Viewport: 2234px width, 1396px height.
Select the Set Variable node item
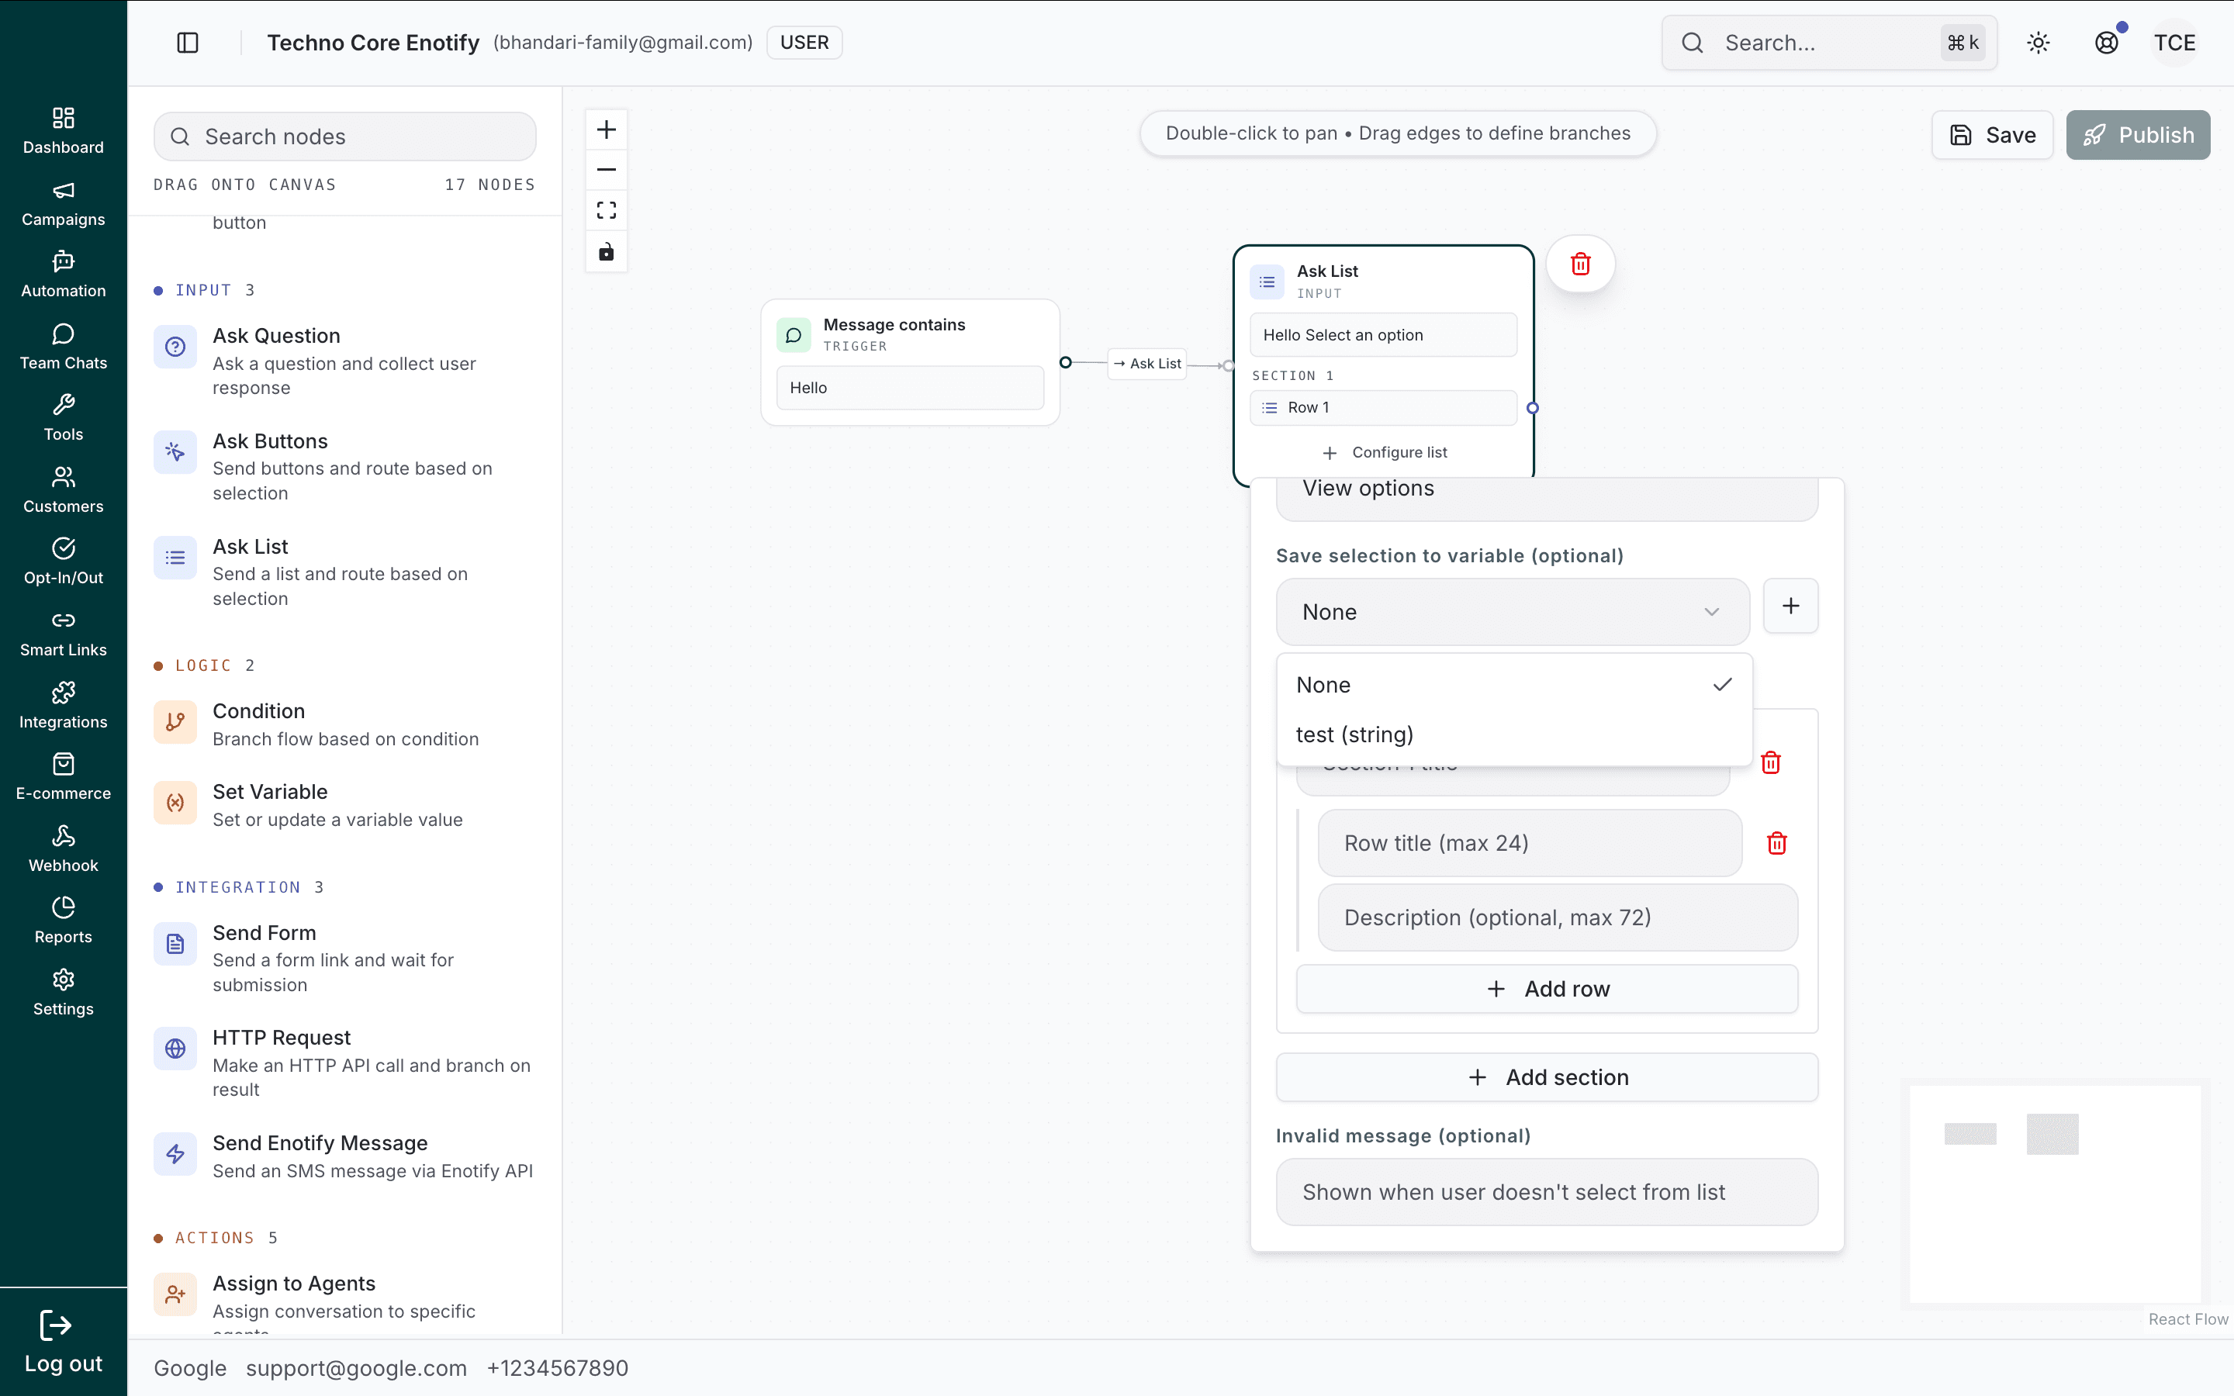pyautogui.click(x=345, y=804)
